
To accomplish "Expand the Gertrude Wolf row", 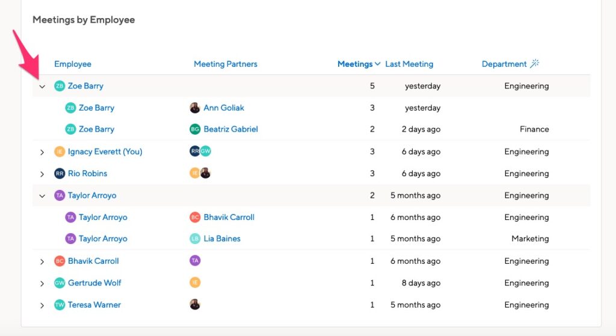I will click(42, 283).
